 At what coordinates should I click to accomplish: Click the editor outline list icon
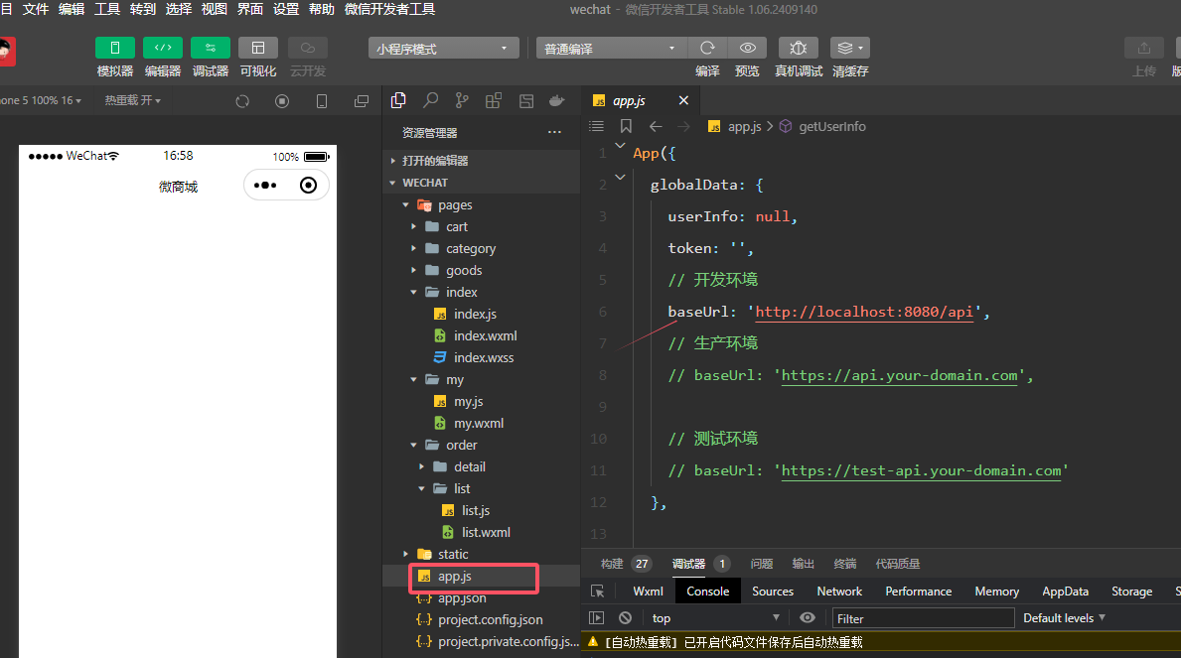pos(597,126)
